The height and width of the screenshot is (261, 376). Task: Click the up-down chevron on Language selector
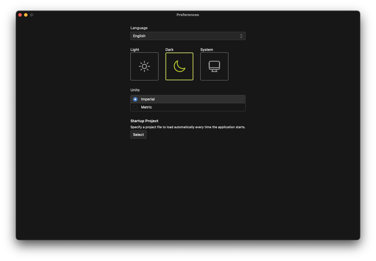click(241, 36)
